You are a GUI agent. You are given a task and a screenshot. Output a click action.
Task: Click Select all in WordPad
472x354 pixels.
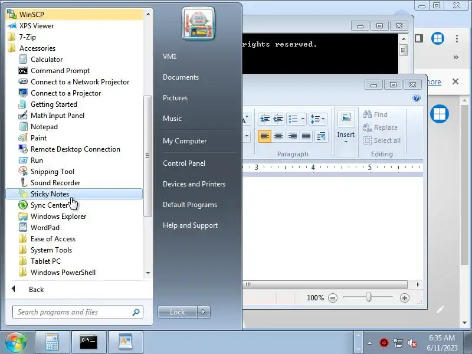click(382, 140)
